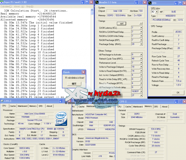Click the BIOS date 02/27/2008 field
Image resolution: width=186 pixels, height=160 pixels.
tap(100, 145)
